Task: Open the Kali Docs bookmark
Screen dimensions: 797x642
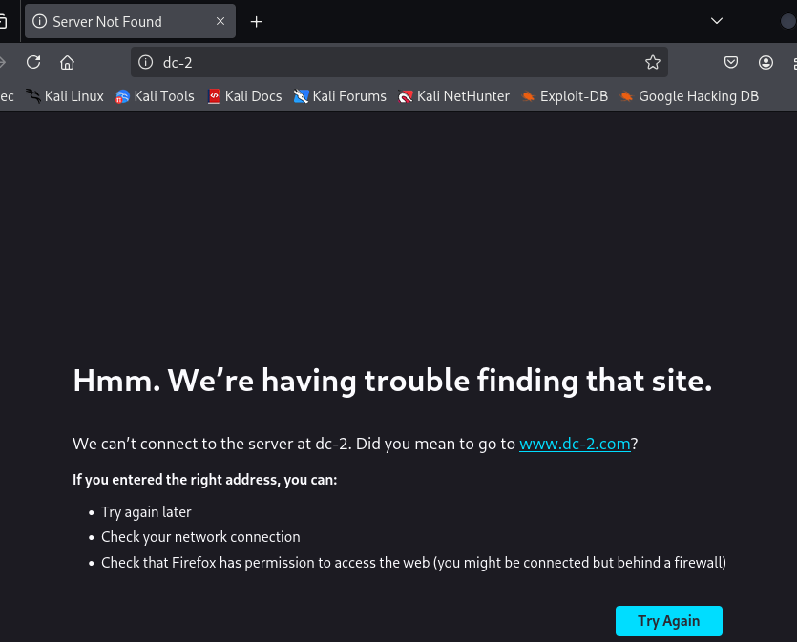Action: tap(245, 96)
